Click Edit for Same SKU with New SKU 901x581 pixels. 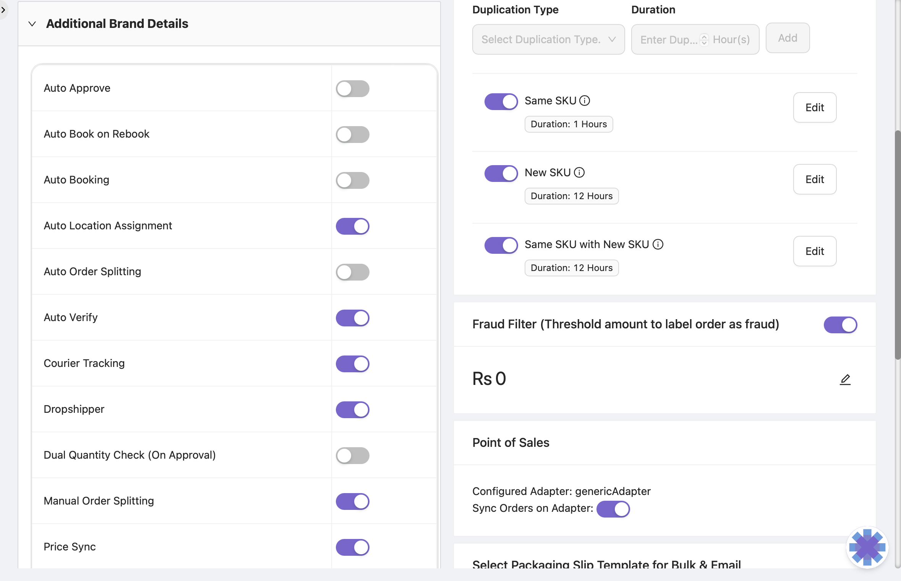814,251
